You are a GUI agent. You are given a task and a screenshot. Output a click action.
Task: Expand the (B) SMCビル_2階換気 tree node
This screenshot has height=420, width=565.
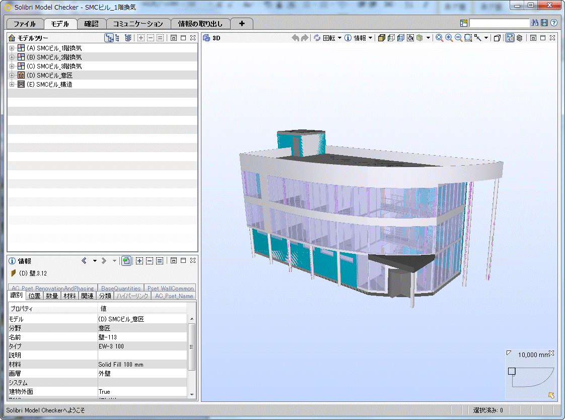[12, 57]
